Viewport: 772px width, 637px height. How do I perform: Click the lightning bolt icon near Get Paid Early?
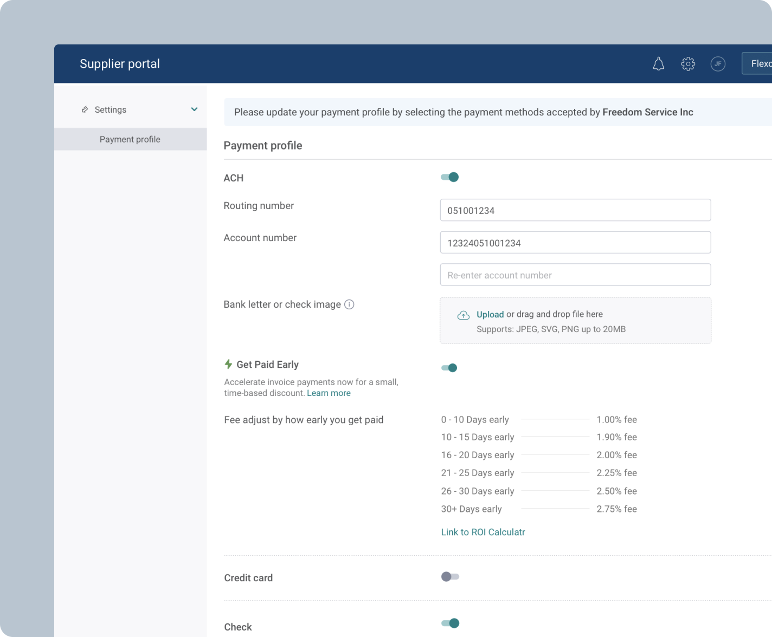(228, 364)
